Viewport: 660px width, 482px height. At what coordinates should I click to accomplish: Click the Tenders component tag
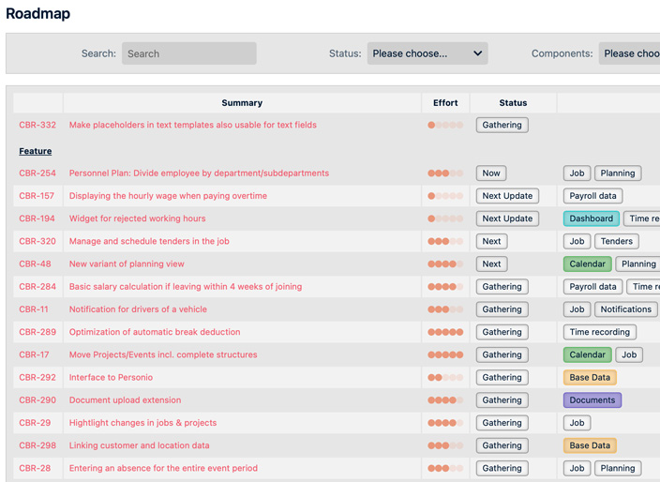(616, 241)
